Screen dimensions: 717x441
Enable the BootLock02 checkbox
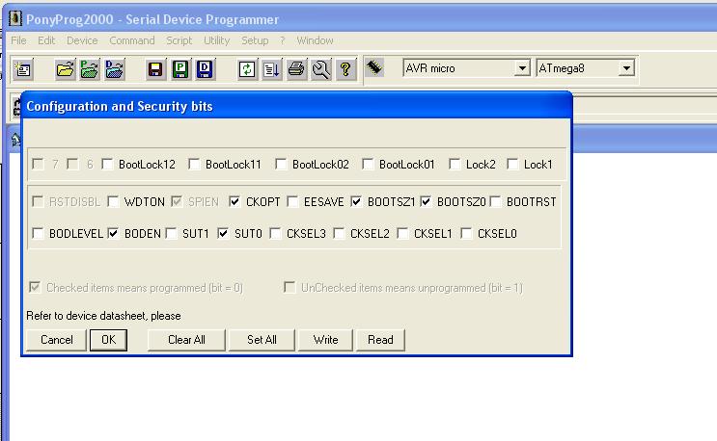281,165
